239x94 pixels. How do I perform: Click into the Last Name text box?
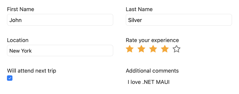pos(179,20)
